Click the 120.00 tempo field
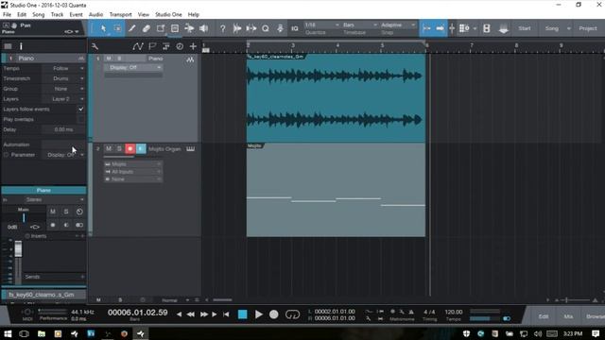The image size is (605, 340). (454, 312)
